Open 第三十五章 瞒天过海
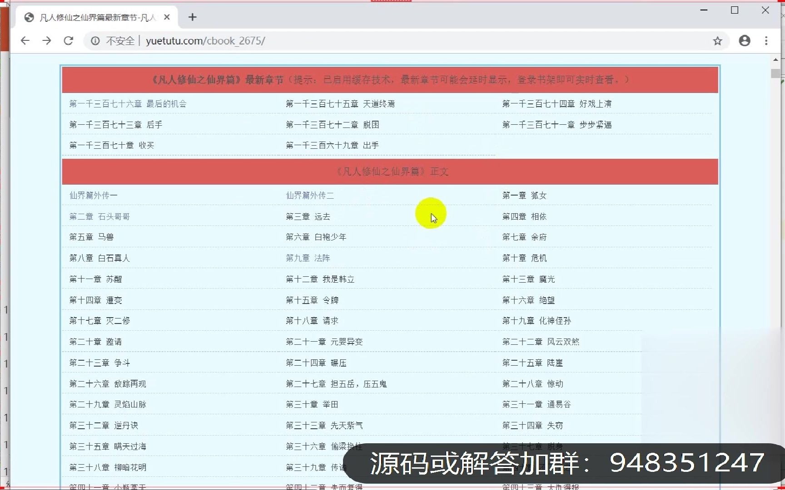 coord(108,446)
